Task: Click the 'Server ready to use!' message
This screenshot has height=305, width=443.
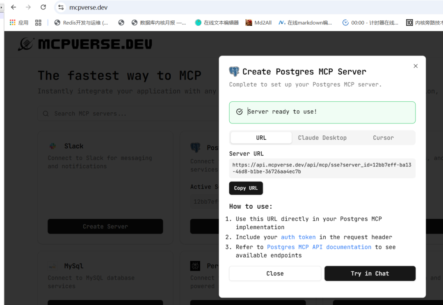Action: tap(282, 112)
